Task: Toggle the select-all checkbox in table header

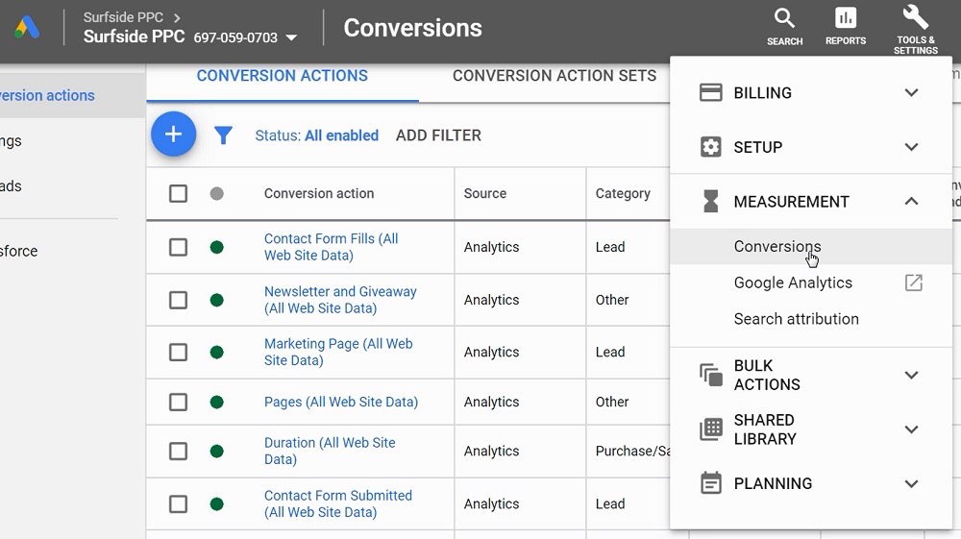Action: tap(178, 193)
